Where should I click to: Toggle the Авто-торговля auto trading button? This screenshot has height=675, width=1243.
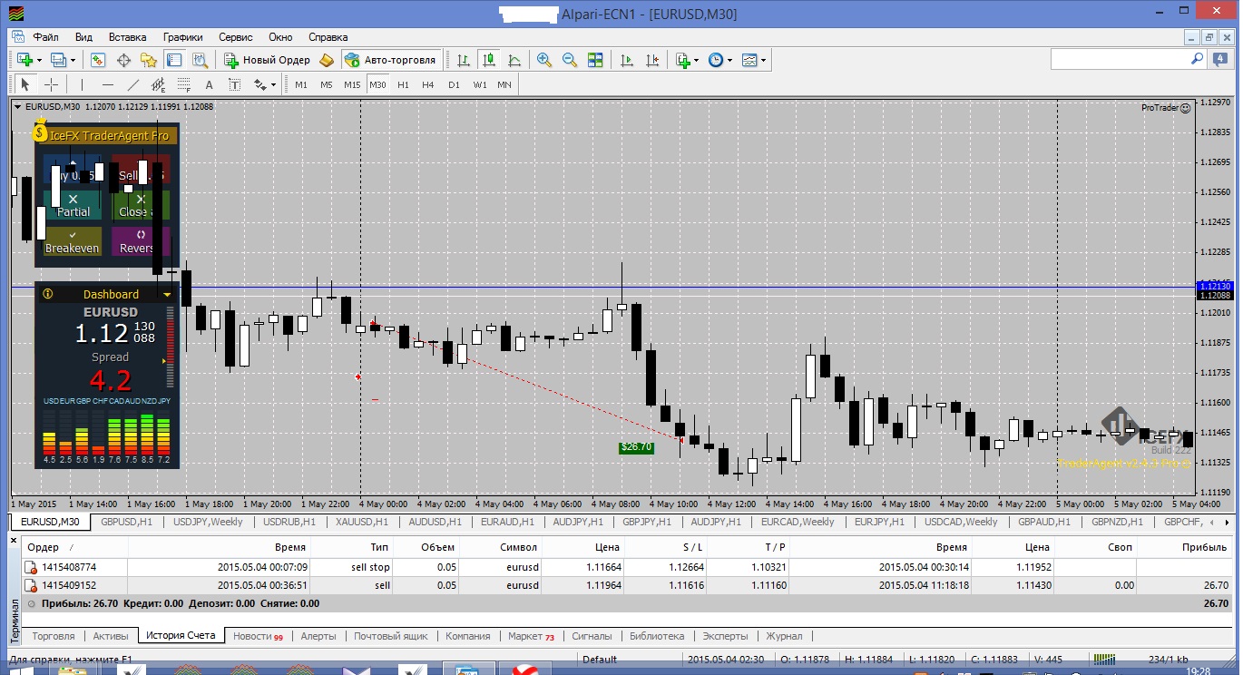coord(391,60)
